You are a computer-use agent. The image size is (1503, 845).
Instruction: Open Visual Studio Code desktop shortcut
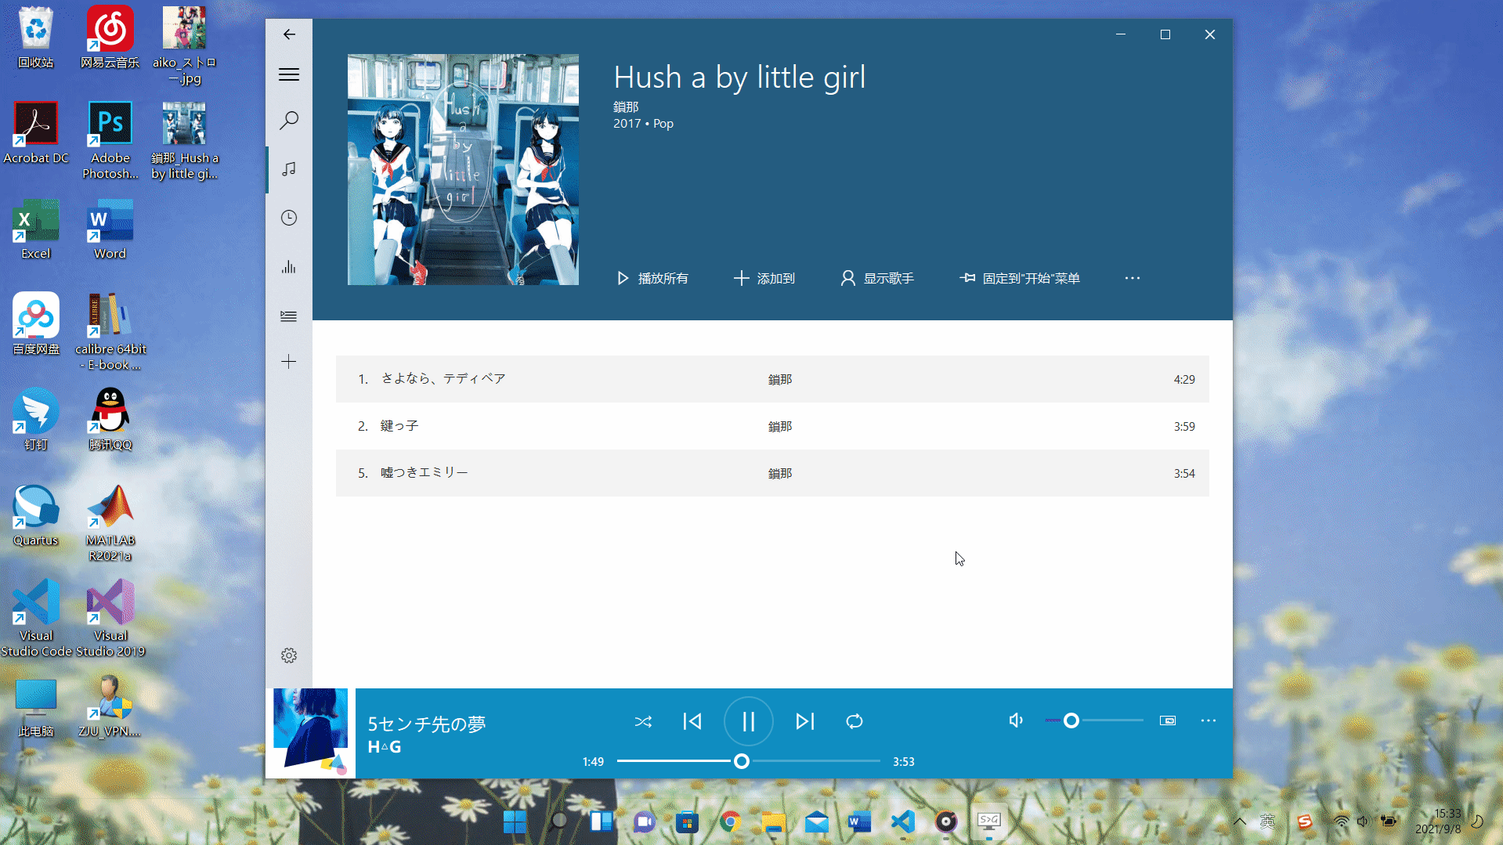35,618
